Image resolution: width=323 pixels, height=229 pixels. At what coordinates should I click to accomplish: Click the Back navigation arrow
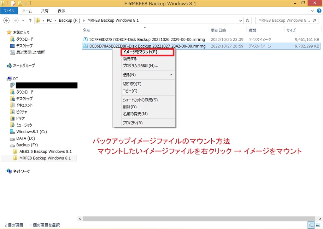(x=7, y=20)
